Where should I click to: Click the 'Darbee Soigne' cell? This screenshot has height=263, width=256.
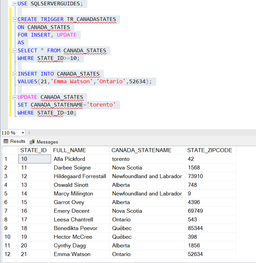80,167
